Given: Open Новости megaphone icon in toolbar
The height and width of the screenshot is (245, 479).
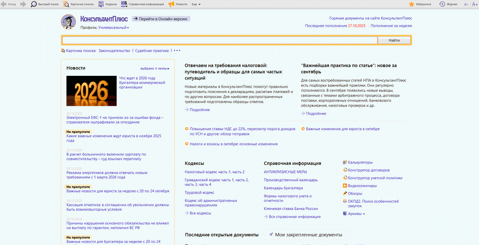Looking at the screenshot, I should [x=171, y=4].
